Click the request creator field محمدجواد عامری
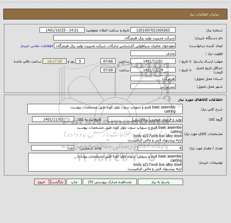 115,45
